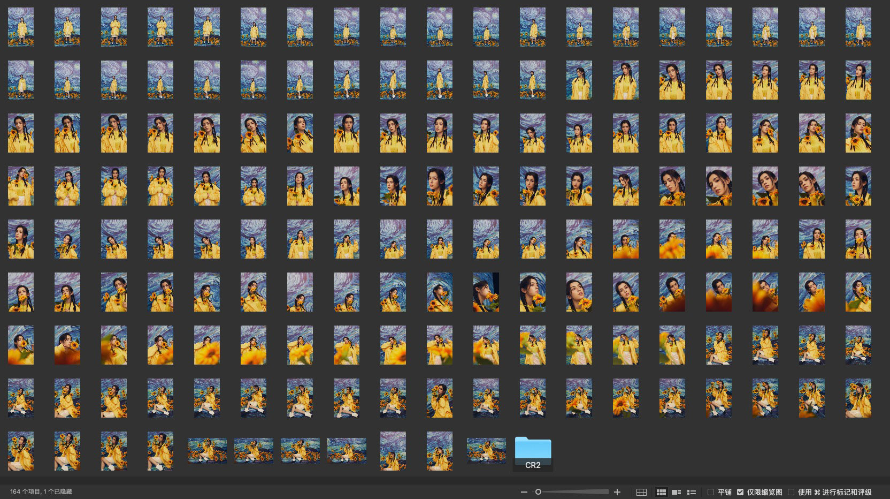This screenshot has height=499, width=890.
Task: Click the CR2 folder name label
Action: [x=533, y=465]
